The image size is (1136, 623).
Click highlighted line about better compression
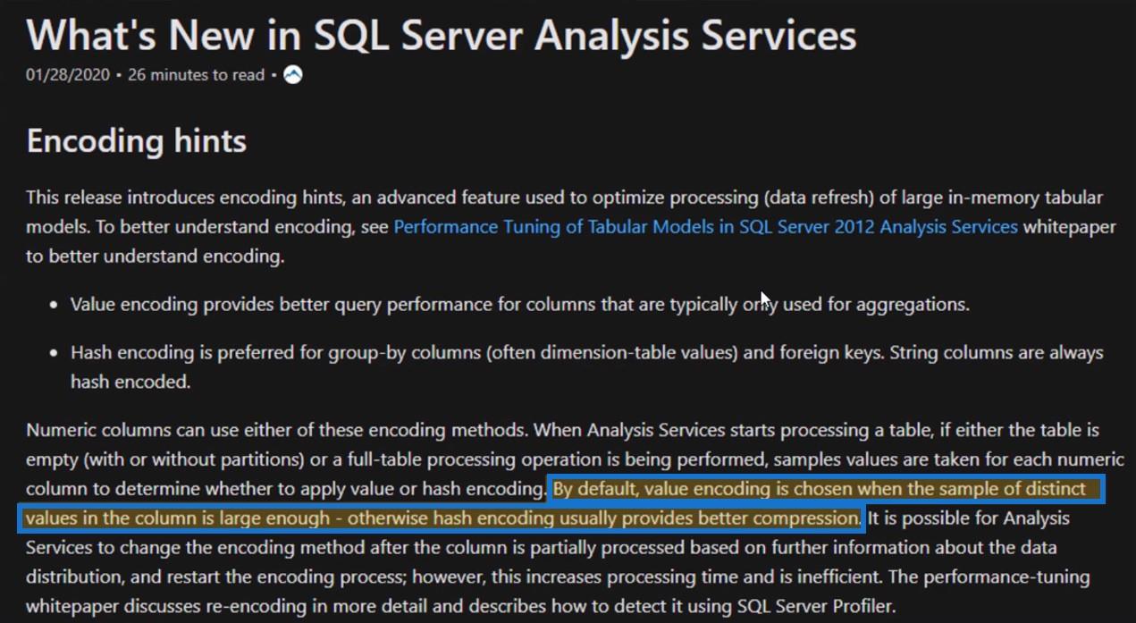point(442,518)
